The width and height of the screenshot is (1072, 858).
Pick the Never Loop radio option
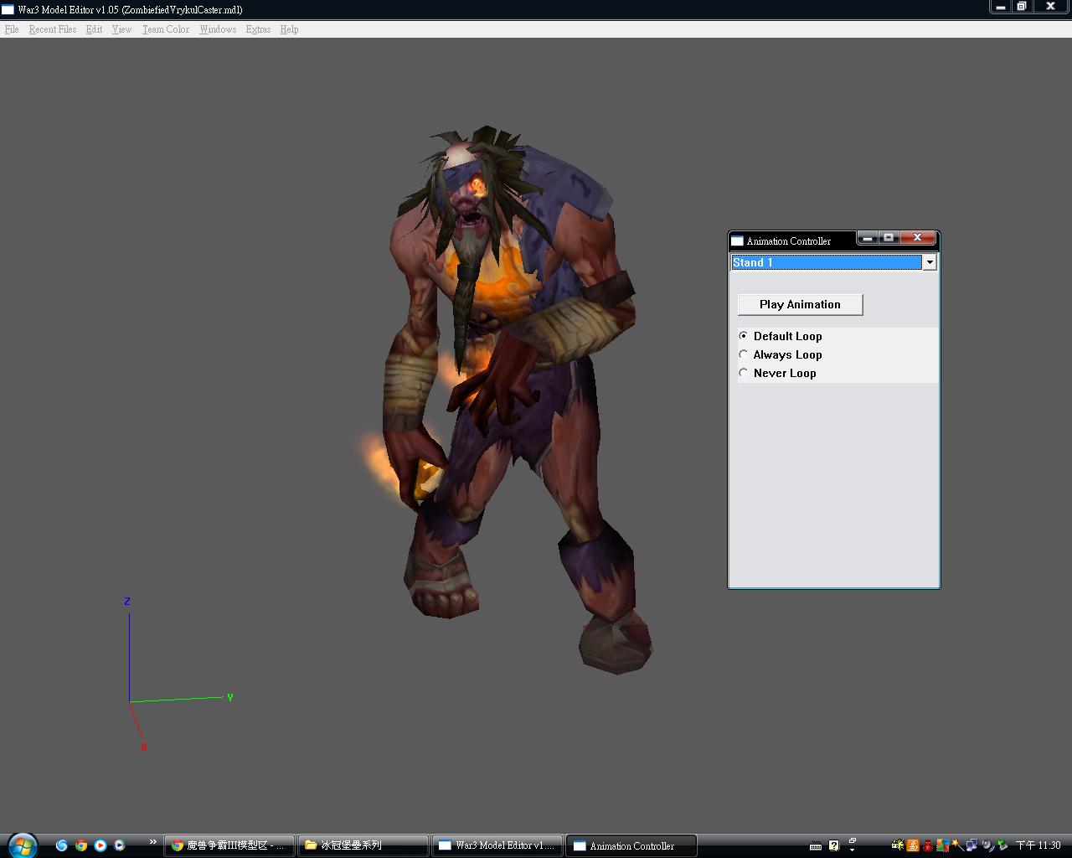pos(777,373)
